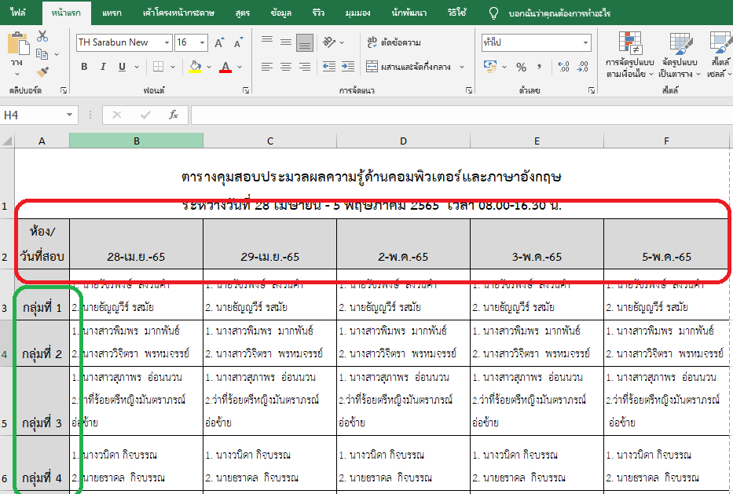This screenshot has height=494, width=733.
Task: Click the Copy icon
Action: coord(42,54)
